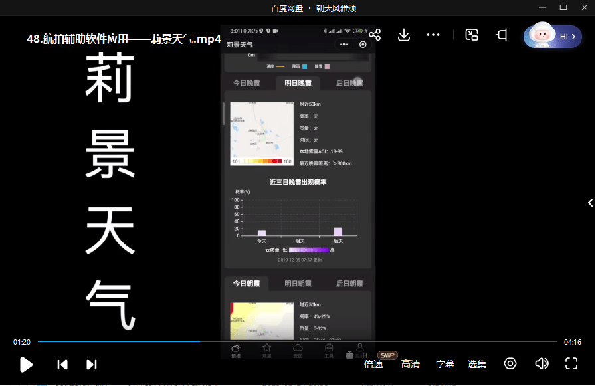Click the pin-on-top icon beside mini window

point(502,35)
